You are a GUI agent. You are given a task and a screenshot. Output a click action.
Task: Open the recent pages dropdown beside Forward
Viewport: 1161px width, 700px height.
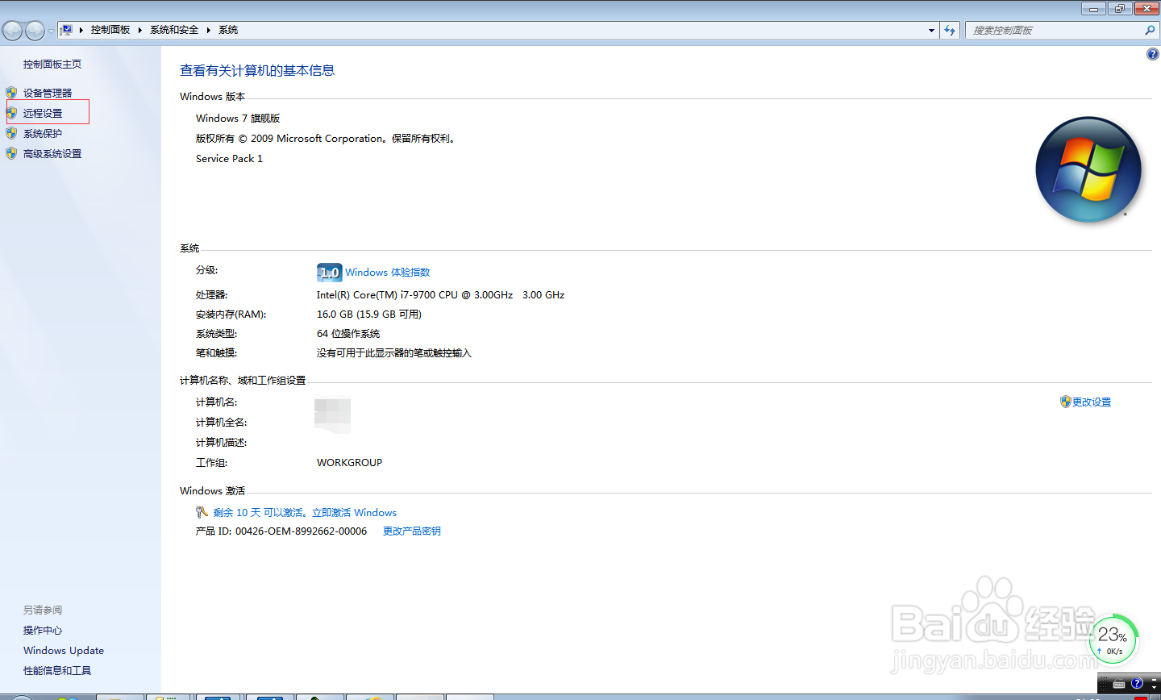point(51,31)
